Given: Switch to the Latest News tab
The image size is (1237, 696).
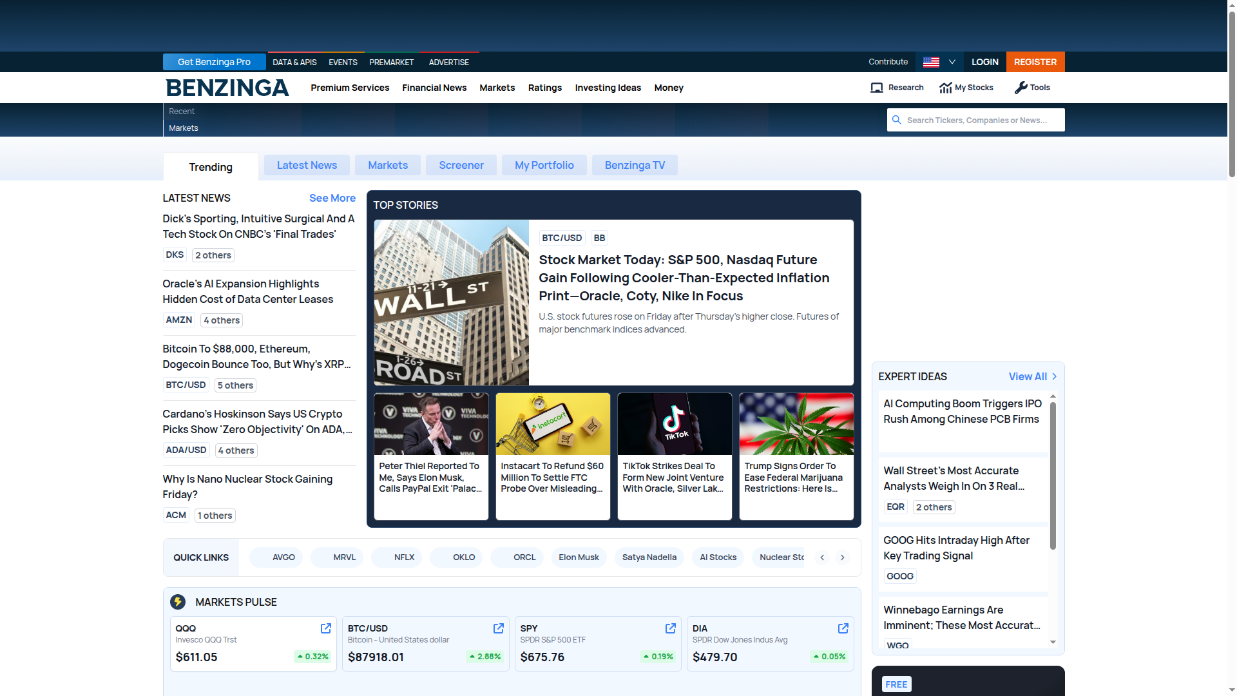Looking at the screenshot, I should (307, 165).
